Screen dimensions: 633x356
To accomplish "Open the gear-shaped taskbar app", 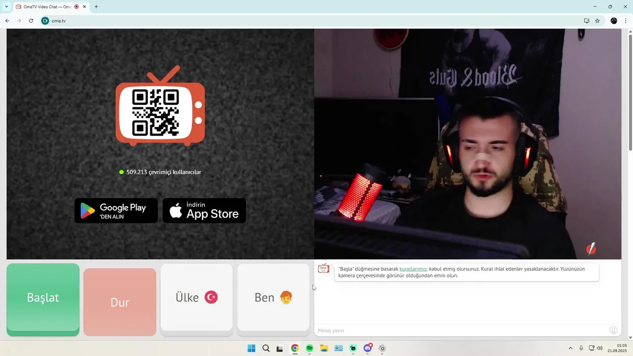I will tap(382, 348).
